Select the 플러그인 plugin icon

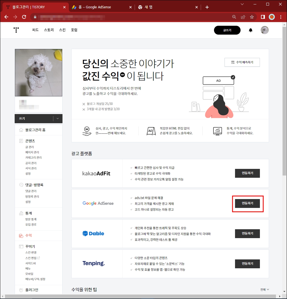(x=21, y=289)
